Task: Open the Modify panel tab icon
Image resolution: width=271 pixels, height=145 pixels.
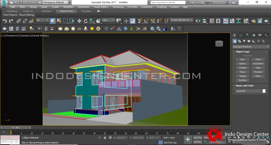Action: point(241,35)
